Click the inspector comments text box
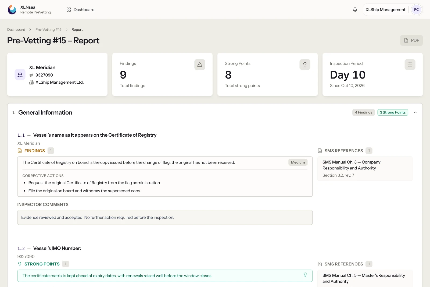The width and height of the screenshot is (430, 287). click(165, 217)
